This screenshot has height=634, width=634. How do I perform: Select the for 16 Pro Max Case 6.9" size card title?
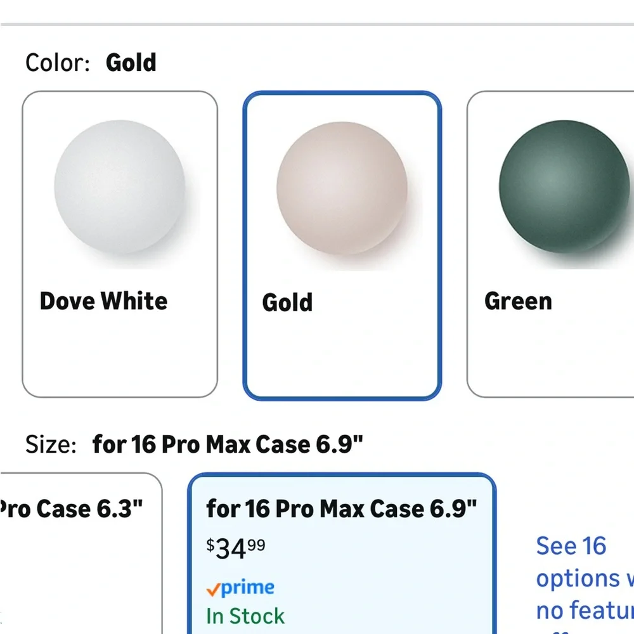(x=342, y=508)
